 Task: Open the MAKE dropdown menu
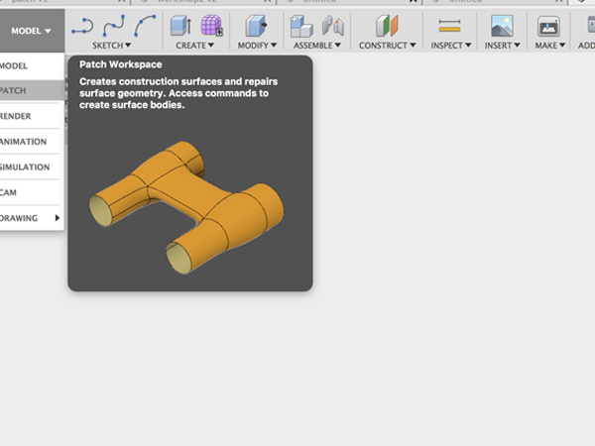point(550,46)
